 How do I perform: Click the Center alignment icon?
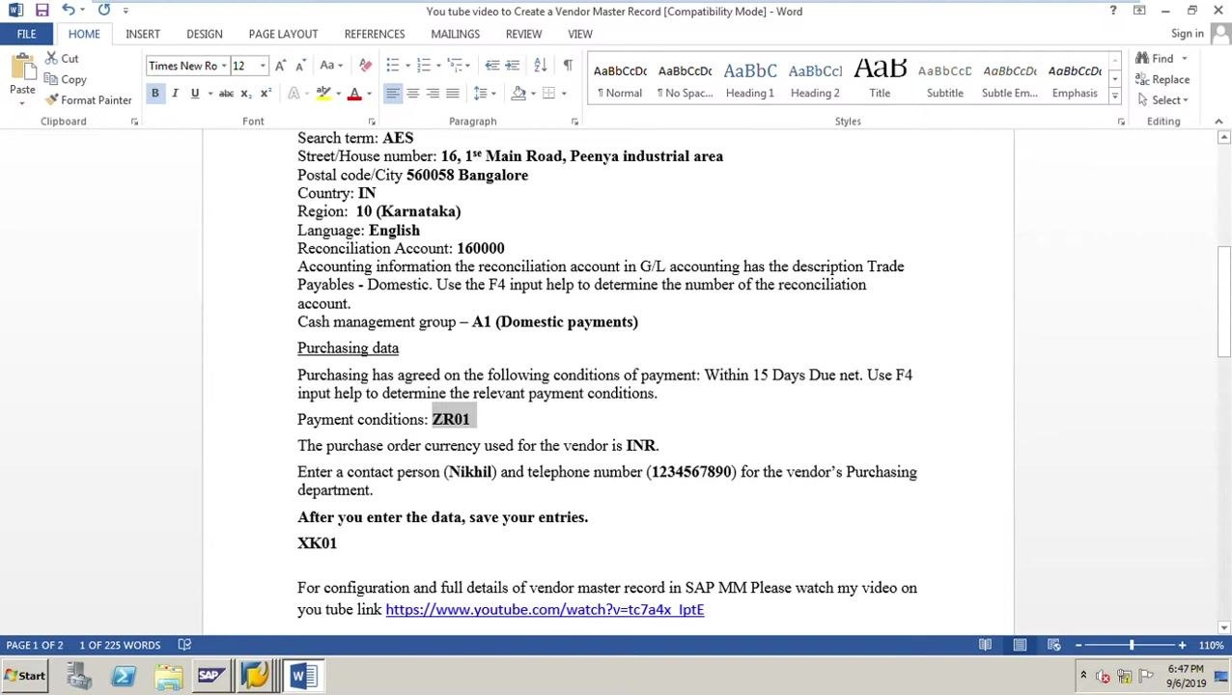tap(412, 93)
